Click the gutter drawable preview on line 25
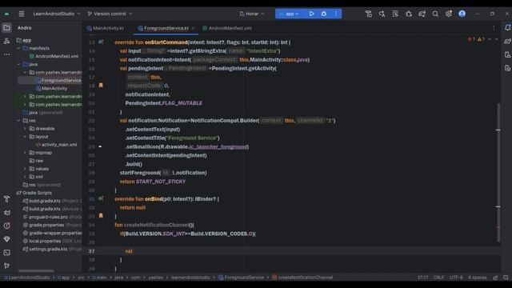The height and width of the screenshot is (288, 512). coord(100,146)
